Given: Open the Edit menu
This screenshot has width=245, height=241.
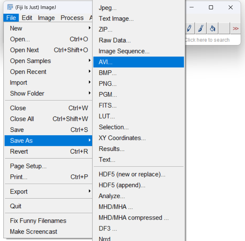Looking at the screenshot, I should point(27,18).
